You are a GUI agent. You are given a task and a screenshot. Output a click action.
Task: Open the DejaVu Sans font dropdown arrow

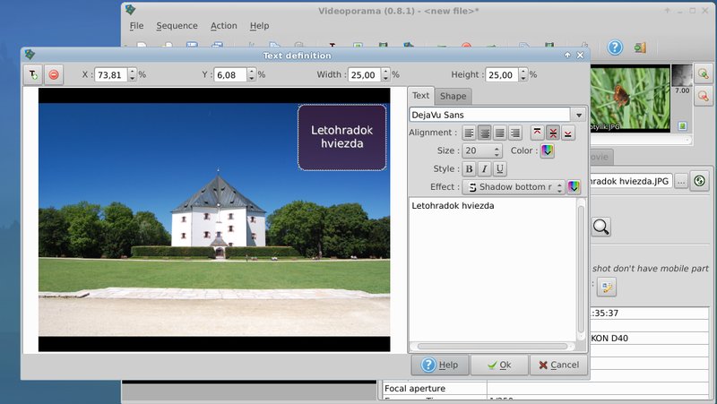[578, 115]
